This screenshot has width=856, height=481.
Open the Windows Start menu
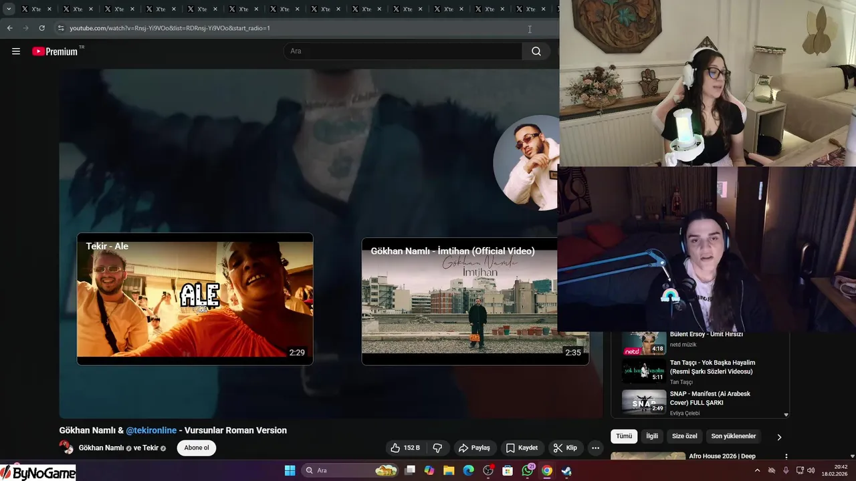pyautogui.click(x=290, y=470)
